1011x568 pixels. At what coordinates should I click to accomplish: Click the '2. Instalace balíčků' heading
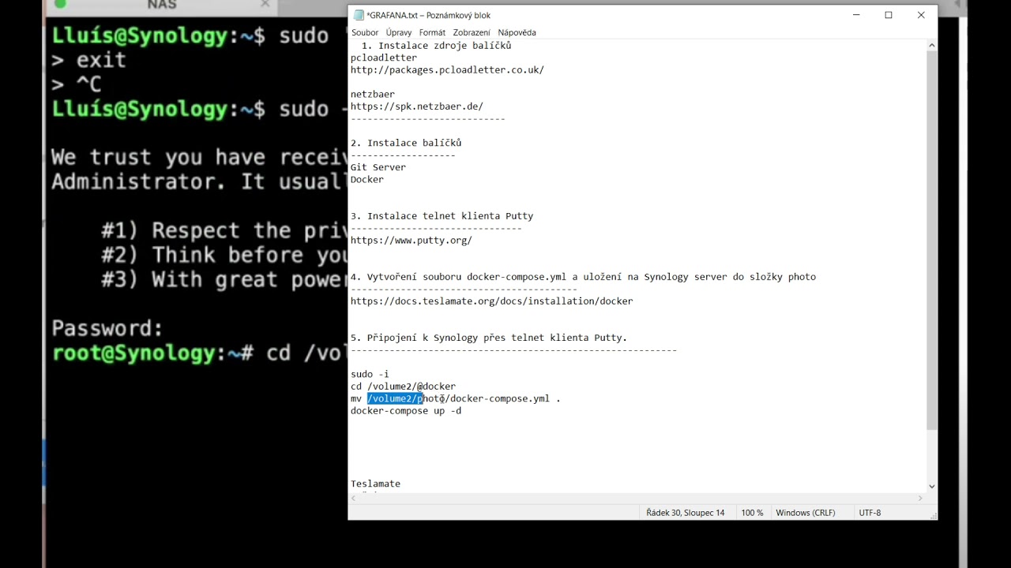coord(406,143)
